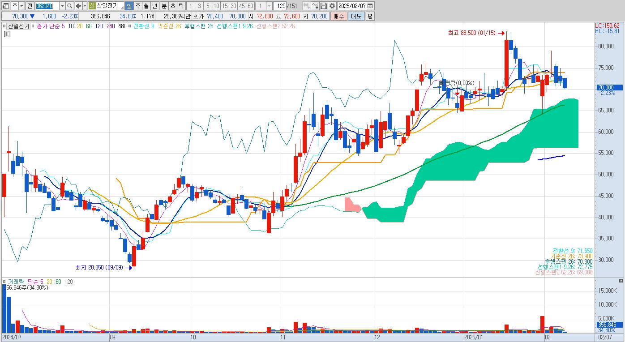
Task: Click the 종가 단순 moving average legend
Action: (x=51, y=26)
